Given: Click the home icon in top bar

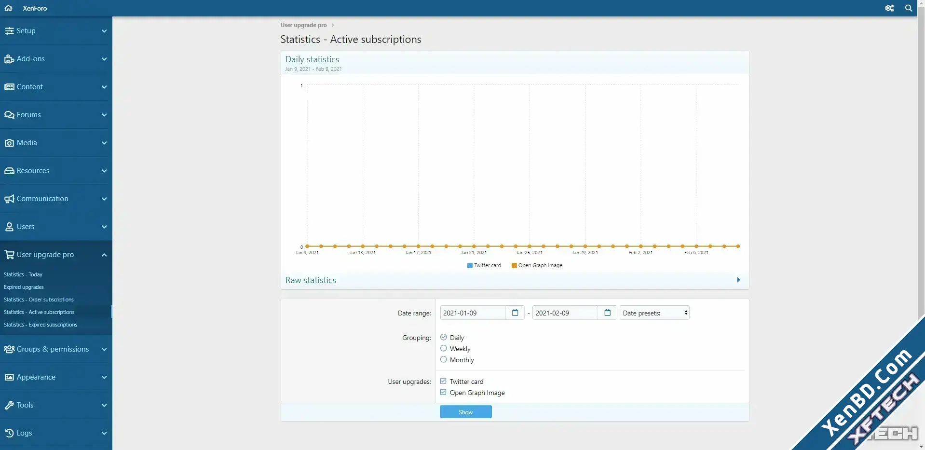Looking at the screenshot, I should [x=8, y=8].
